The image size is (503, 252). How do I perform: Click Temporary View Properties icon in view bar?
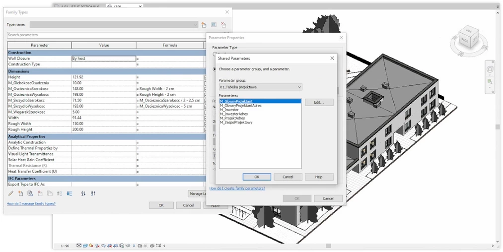[140, 246]
